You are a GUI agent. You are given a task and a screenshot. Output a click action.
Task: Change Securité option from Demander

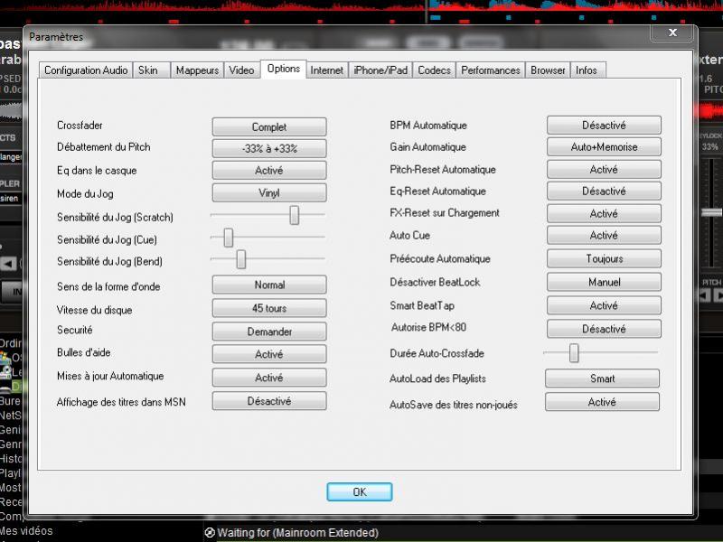click(x=269, y=332)
